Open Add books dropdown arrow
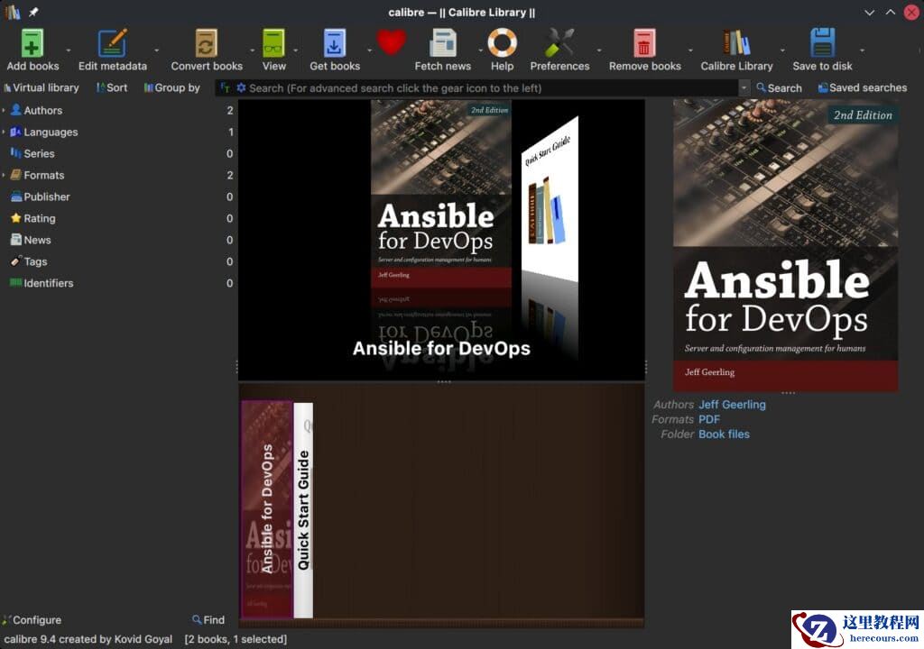 (x=69, y=50)
